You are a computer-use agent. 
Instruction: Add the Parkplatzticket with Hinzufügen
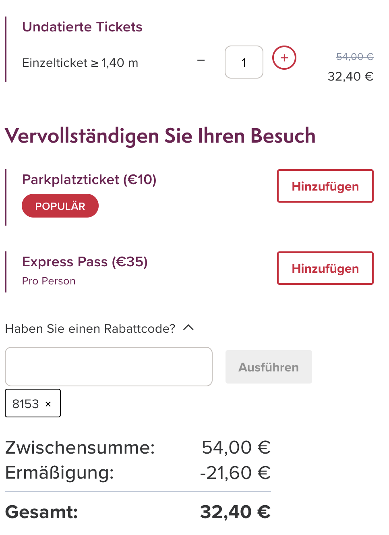[325, 186]
